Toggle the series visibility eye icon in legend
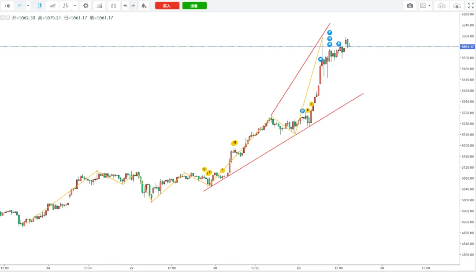 click(3, 18)
